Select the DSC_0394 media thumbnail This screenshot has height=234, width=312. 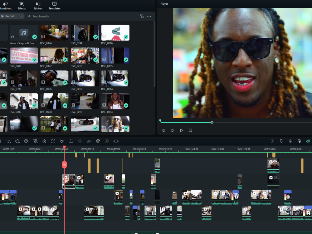(85, 33)
